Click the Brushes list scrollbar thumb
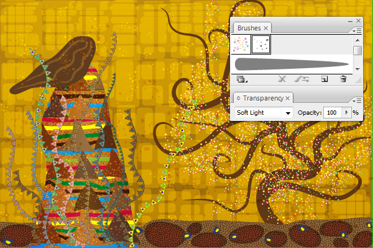Image resolution: width=373 pixels, height=248 pixels. [357, 50]
